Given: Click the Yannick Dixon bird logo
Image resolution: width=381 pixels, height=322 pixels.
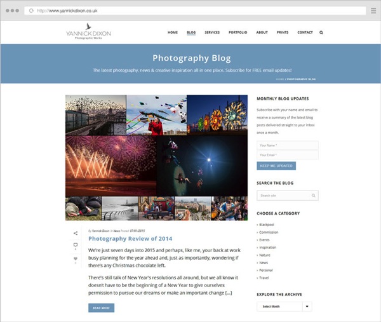Looking at the screenshot, I should coord(88,32).
